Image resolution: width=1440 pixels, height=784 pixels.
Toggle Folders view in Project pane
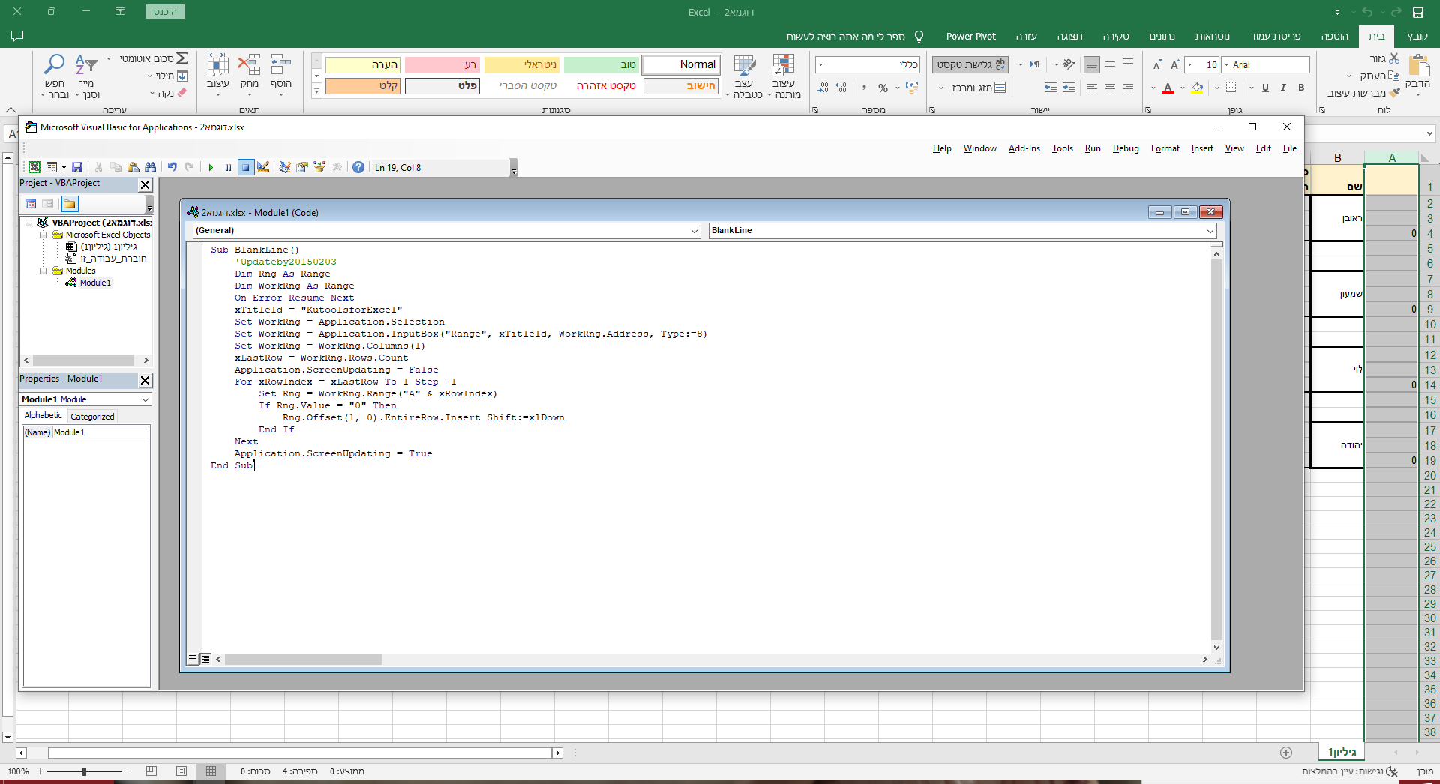tap(70, 204)
